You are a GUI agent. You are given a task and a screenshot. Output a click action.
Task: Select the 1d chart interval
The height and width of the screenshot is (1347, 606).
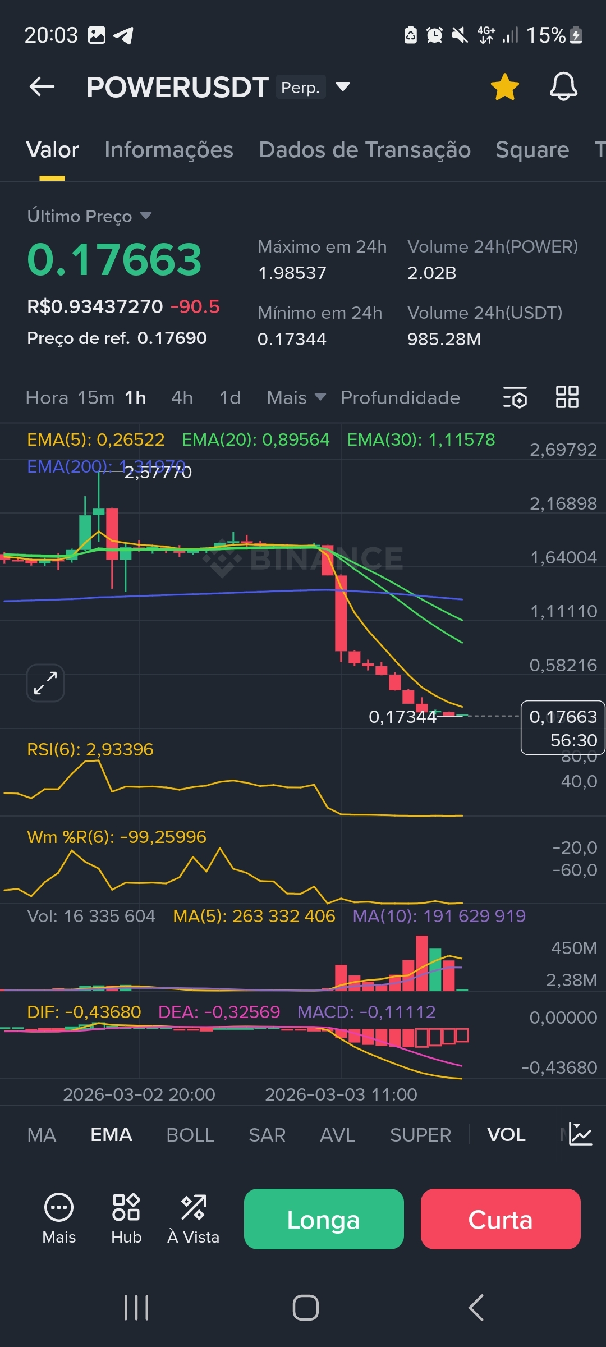(x=229, y=397)
